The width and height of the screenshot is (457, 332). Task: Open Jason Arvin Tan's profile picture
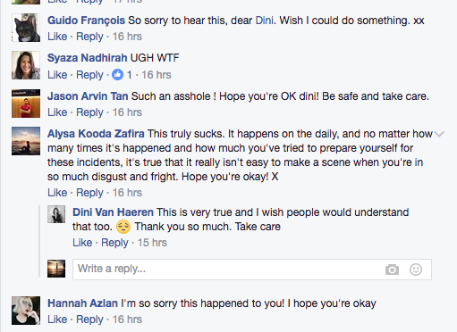click(x=26, y=104)
